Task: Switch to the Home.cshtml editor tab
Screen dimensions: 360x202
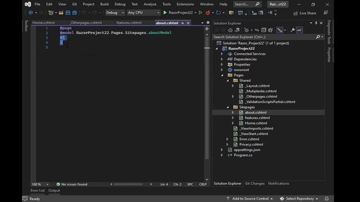Action: point(44,22)
